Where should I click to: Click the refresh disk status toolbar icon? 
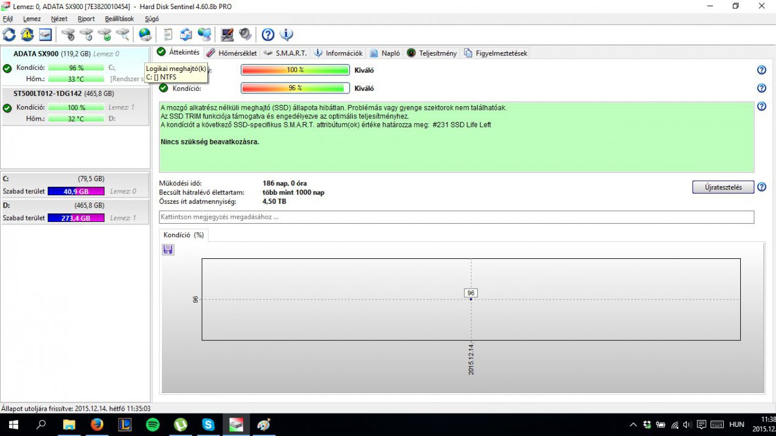click(9, 35)
